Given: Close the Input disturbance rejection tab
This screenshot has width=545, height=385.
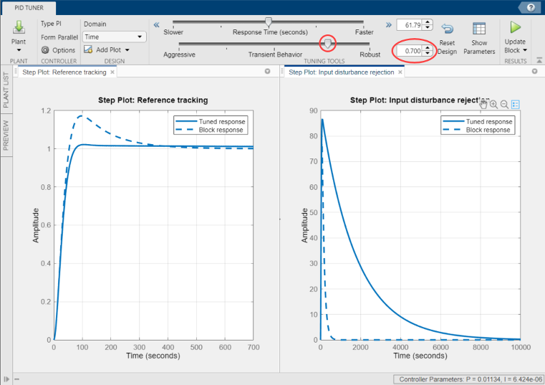Looking at the screenshot, I should [x=400, y=72].
